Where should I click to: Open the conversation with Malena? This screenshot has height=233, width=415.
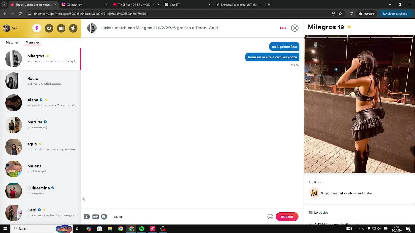40,169
